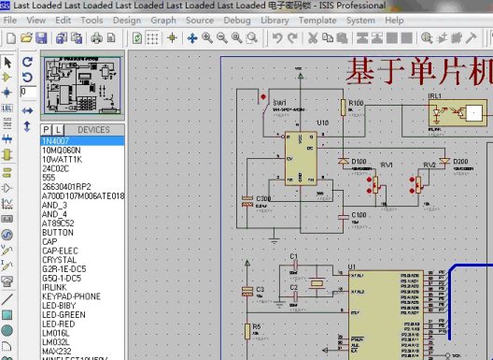Click the rotation angle input field
This screenshot has width=493, height=360.
tap(28, 92)
